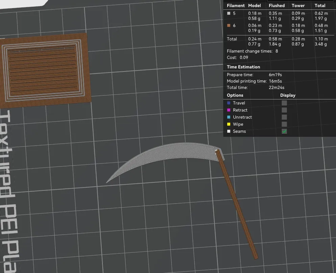The width and height of the screenshot is (336, 273).
Task: Show Wipe moves via its checkbox
Action: (x=284, y=124)
